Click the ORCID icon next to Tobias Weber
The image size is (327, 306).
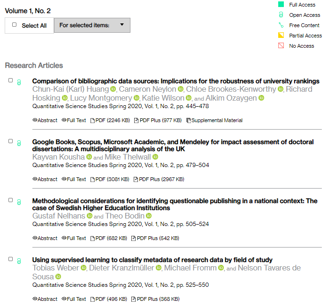pyautogui.click(x=84, y=268)
